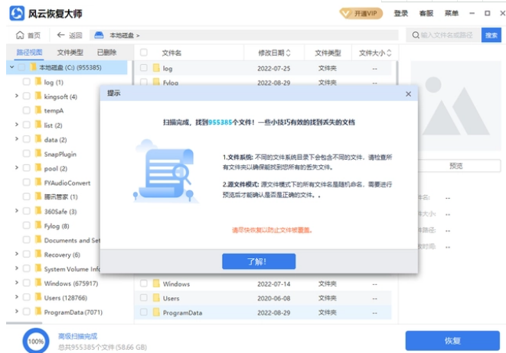Screen dimensions: 506x353
Task: Expand the list (2) folder
Action: [x=16, y=125]
